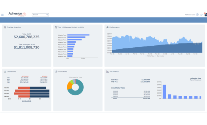Open the hamburger navigation menu
The width and height of the screenshot is (207, 125).
[2, 15]
